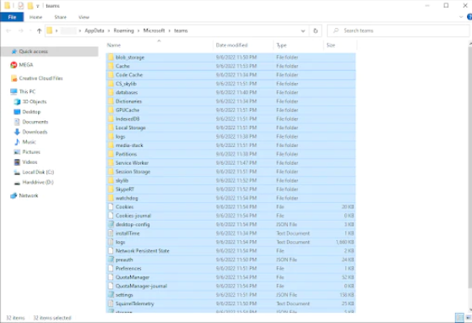Click the installTime text document icon

pos(111,233)
